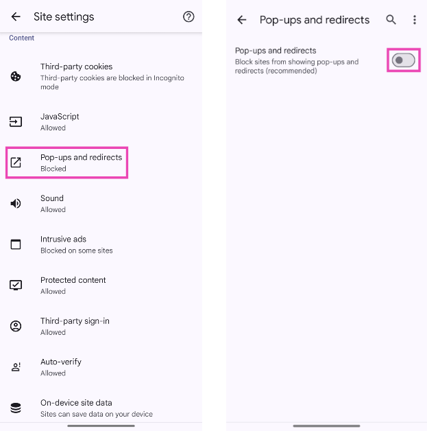The height and width of the screenshot is (431, 427).
Task: Open the three-dot overflow menu
Action: click(x=415, y=20)
